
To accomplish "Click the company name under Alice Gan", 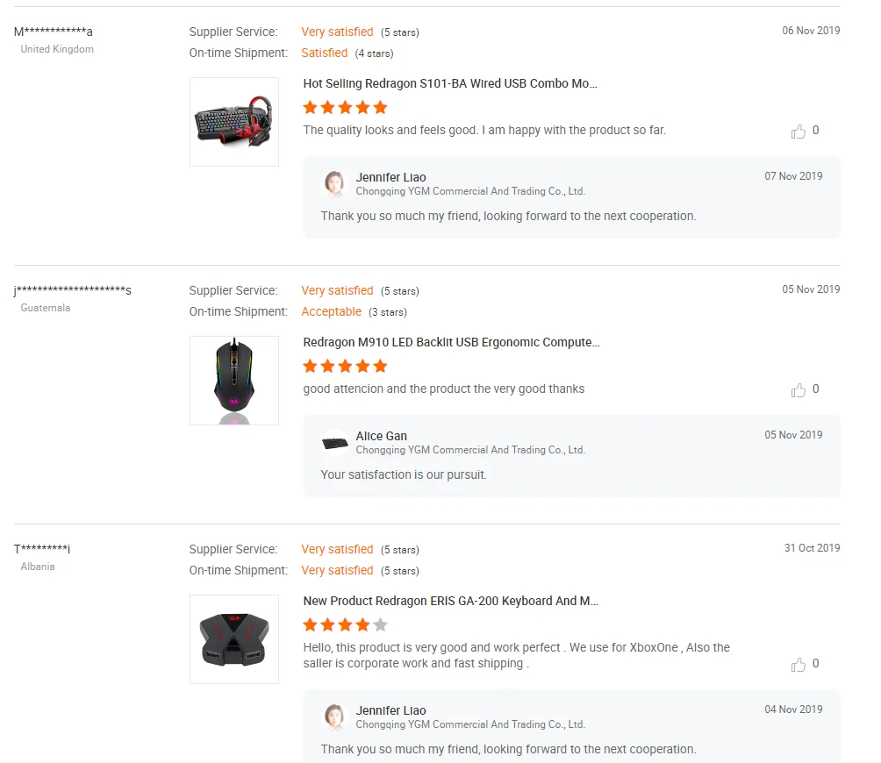I will tap(470, 450).
